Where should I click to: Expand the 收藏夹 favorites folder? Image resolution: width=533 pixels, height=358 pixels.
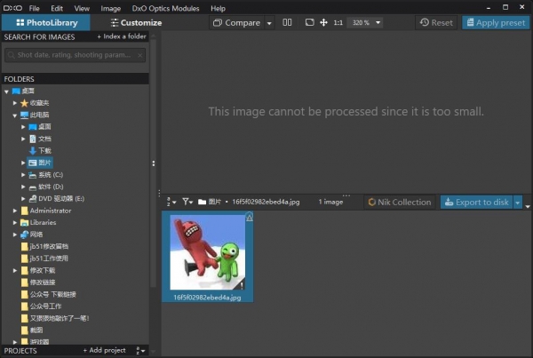pyautogui.click(x=14, y=103)
